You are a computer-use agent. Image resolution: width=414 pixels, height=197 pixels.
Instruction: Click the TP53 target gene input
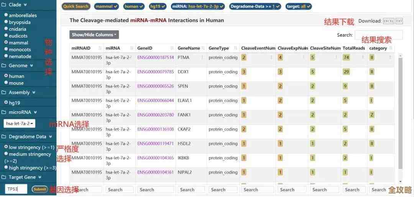pos(16,189)
